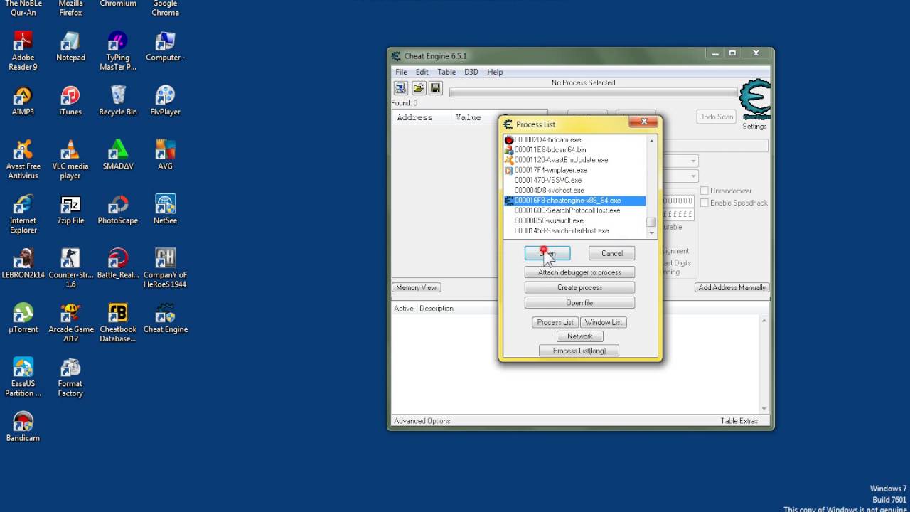Screen dimensions: 910x512
Task: Select the uTorrent desktop icon
Action: pyautogui.click(x=23, y=318)
